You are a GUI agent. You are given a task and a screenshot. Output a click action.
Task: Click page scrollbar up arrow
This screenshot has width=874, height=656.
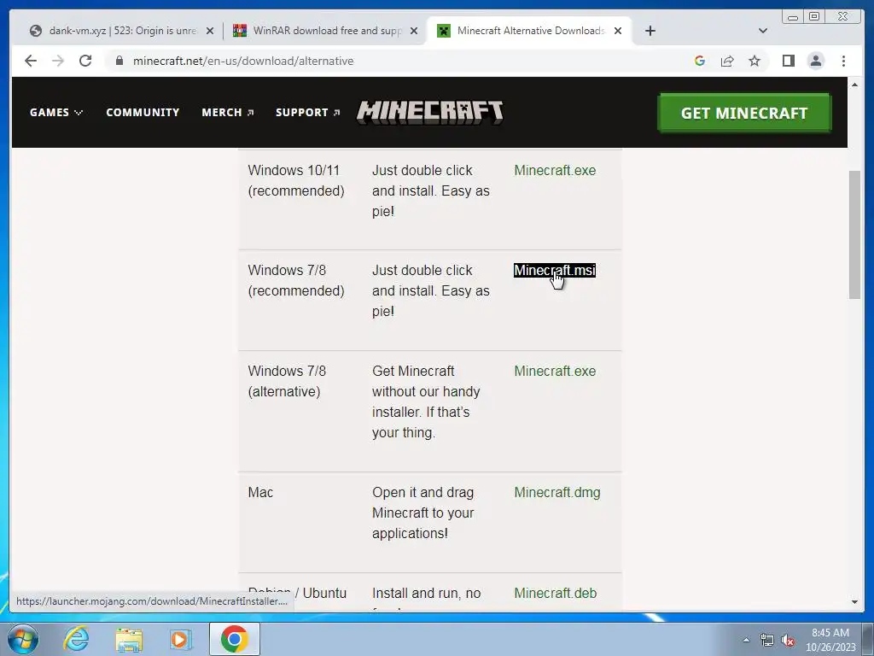click(854, 85)
